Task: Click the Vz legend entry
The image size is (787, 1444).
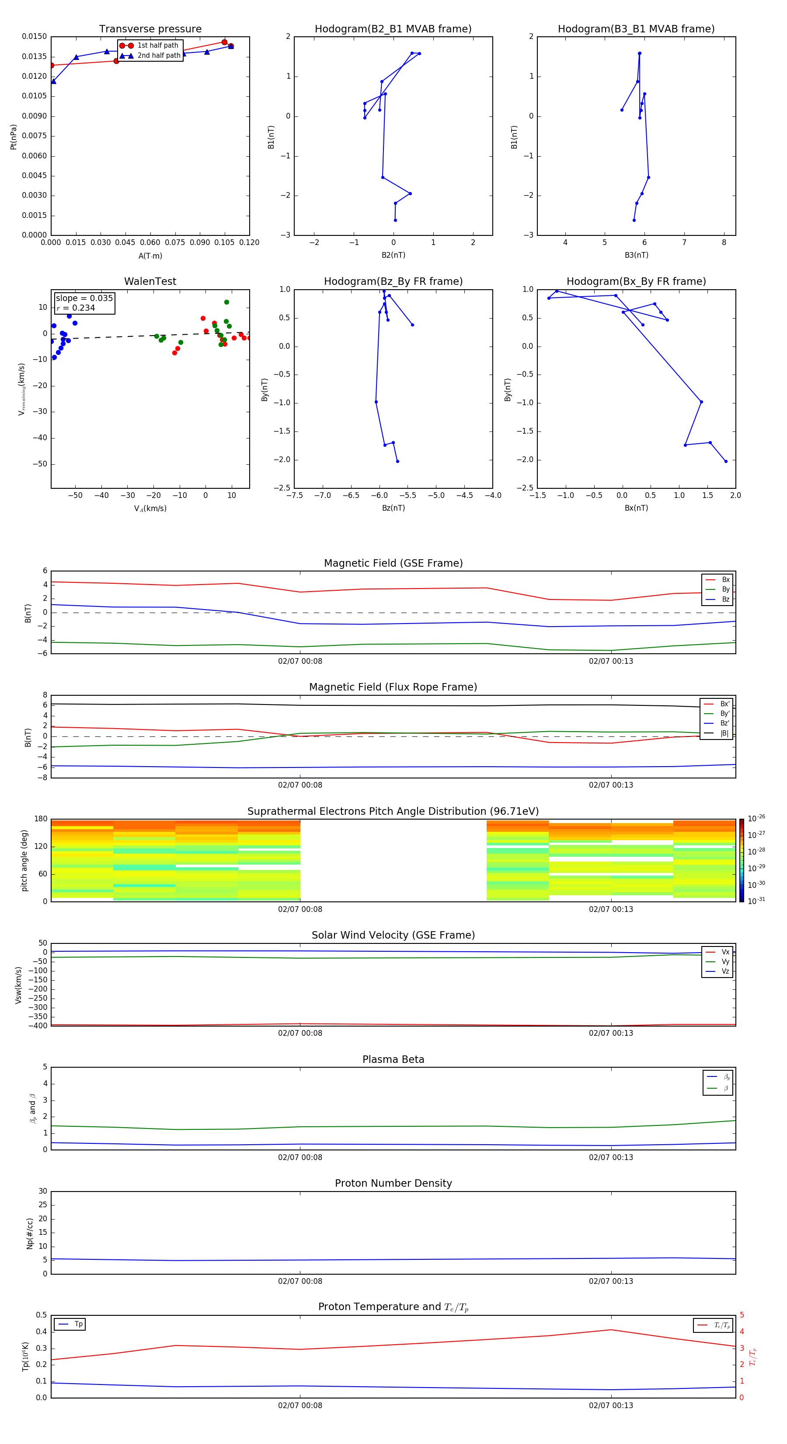Action: coord(717,971)
